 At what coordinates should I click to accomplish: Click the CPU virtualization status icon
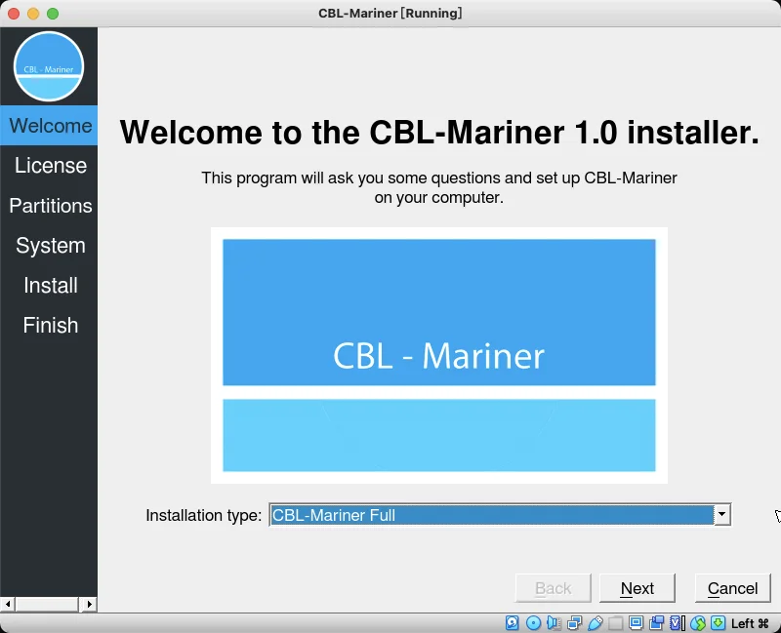pos(678,623)
